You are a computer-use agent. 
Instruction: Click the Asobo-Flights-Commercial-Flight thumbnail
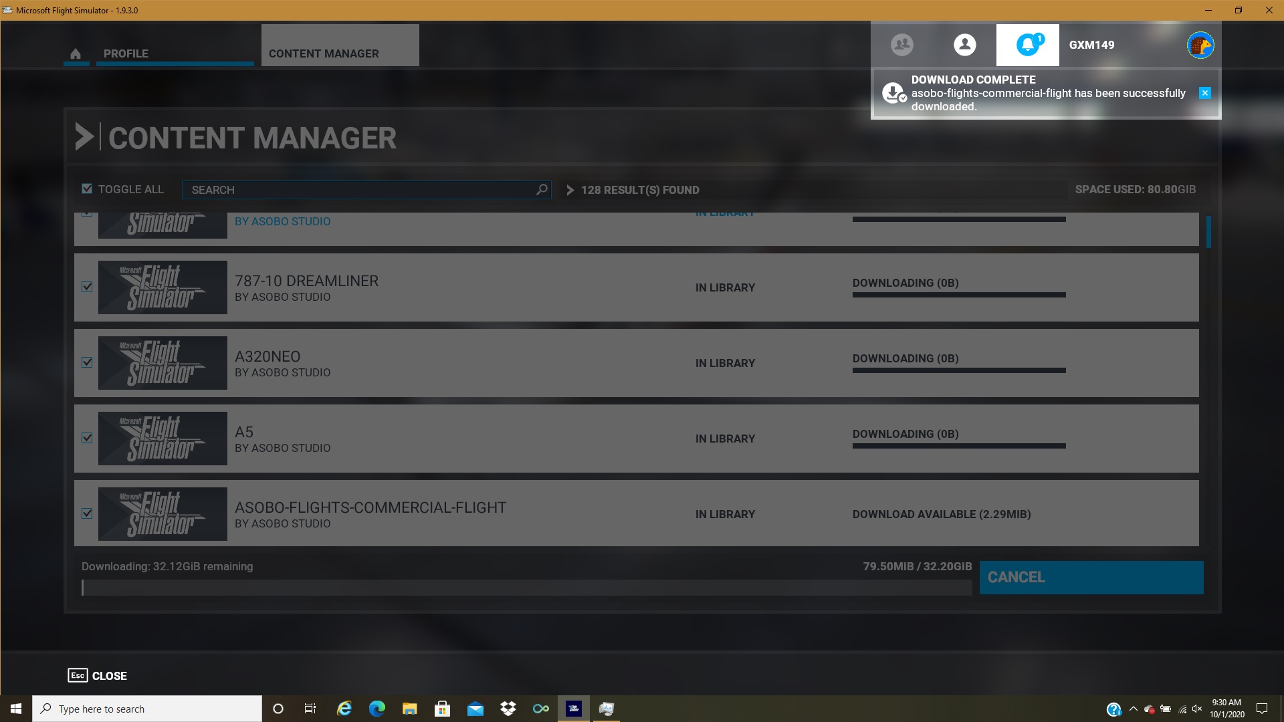[x=163, y=514]
